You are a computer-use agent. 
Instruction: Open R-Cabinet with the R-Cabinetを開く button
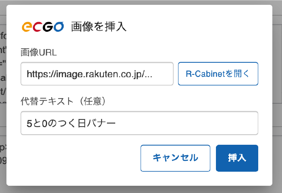point(218,74)
